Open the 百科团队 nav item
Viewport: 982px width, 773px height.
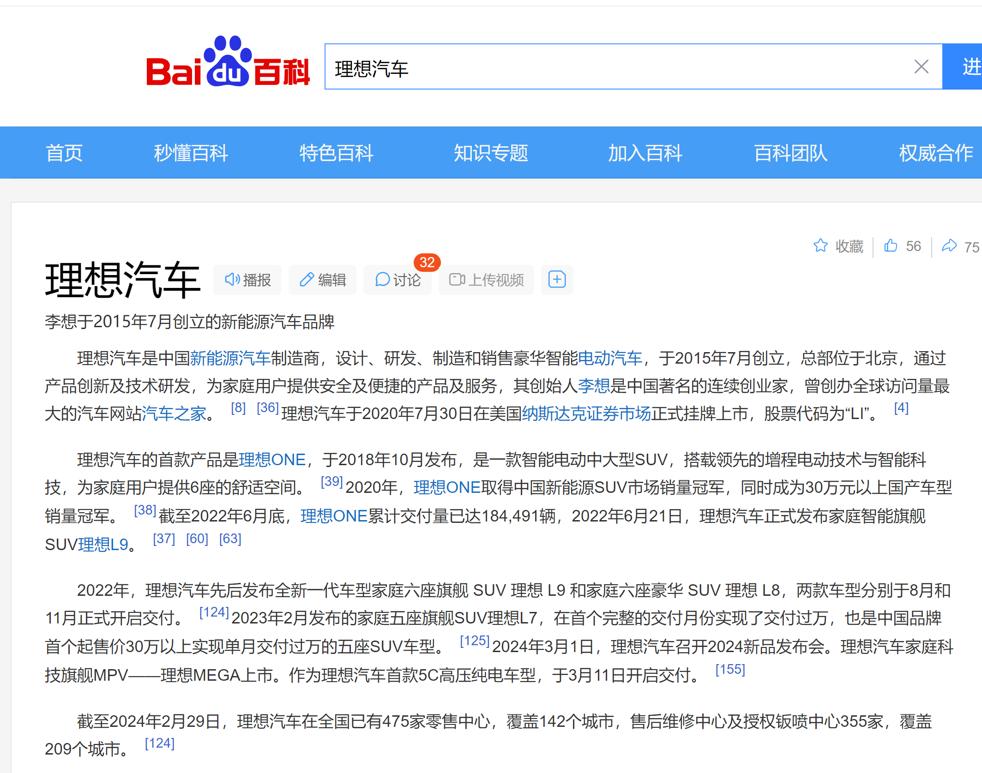point(790,153)
